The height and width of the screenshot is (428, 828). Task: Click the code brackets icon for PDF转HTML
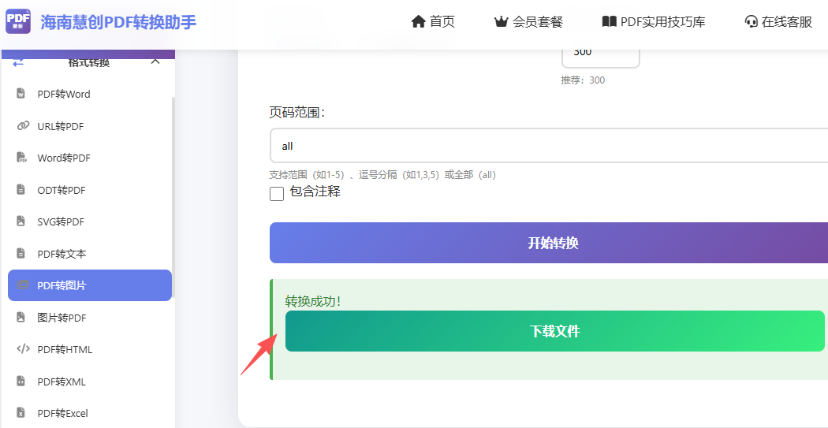pyautogui.click(x=23, y=349)
